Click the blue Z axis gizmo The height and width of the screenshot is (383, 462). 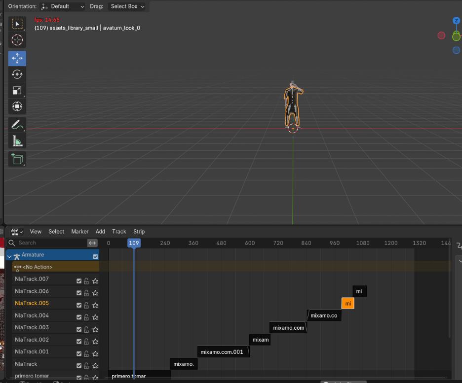pyautogui.click(x=456, y=21)
